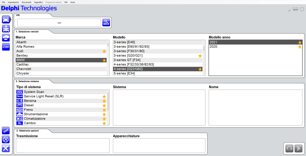The height and width of the screenshot is (156, 306).
Task: Select Freno system type
Action: [x=28, y=110]
